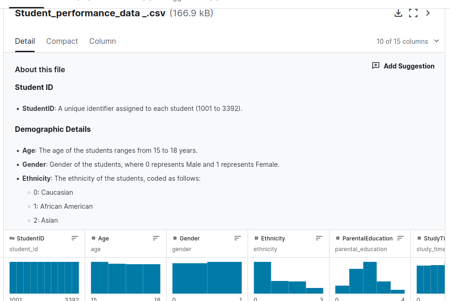Screen dimensions: 450x301
Task: Click the ParentalEducation histogram chart
Action: coord(370,278)
